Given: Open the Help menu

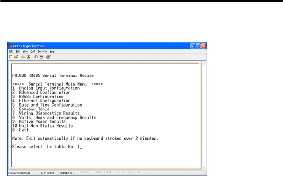Looking at the screenshot, I should [x=52, y=52].
